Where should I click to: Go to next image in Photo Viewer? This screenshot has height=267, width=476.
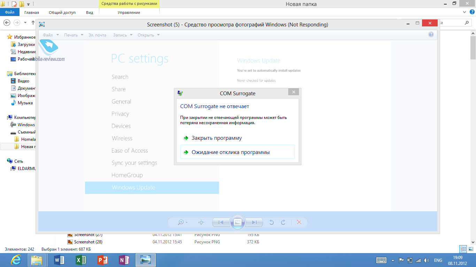coord(254,222)
